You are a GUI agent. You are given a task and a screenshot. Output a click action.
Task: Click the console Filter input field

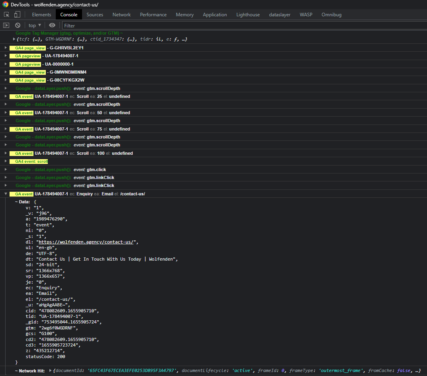coord(244,25)
